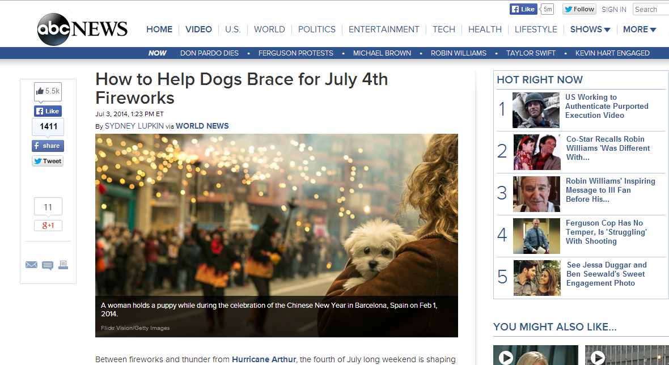Image resolution: width=669 pixels, height=365 pixels.
Task: Open Robin Williams co-star story thumbnail
Action: (537, 152)
